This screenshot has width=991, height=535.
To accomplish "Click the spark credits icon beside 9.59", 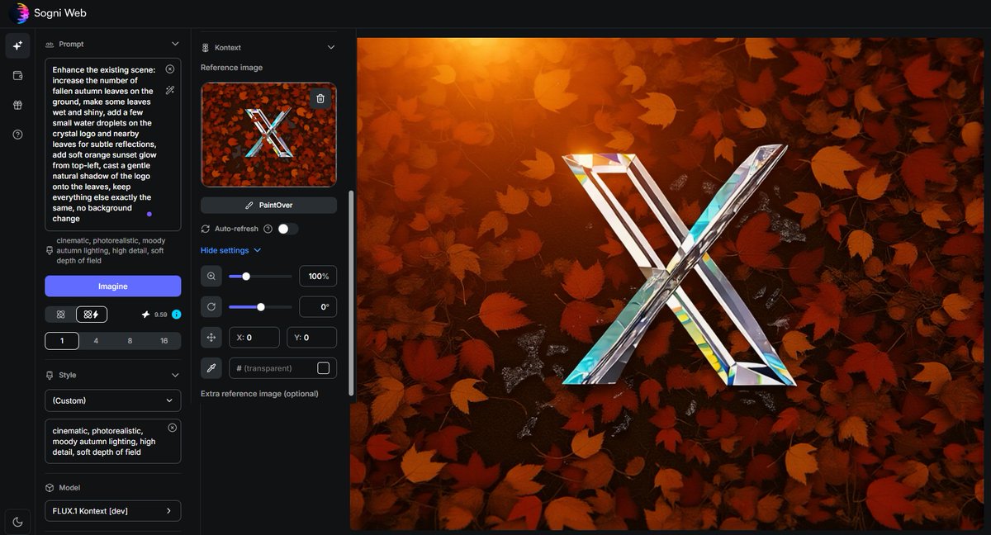I will coord(146,315).
